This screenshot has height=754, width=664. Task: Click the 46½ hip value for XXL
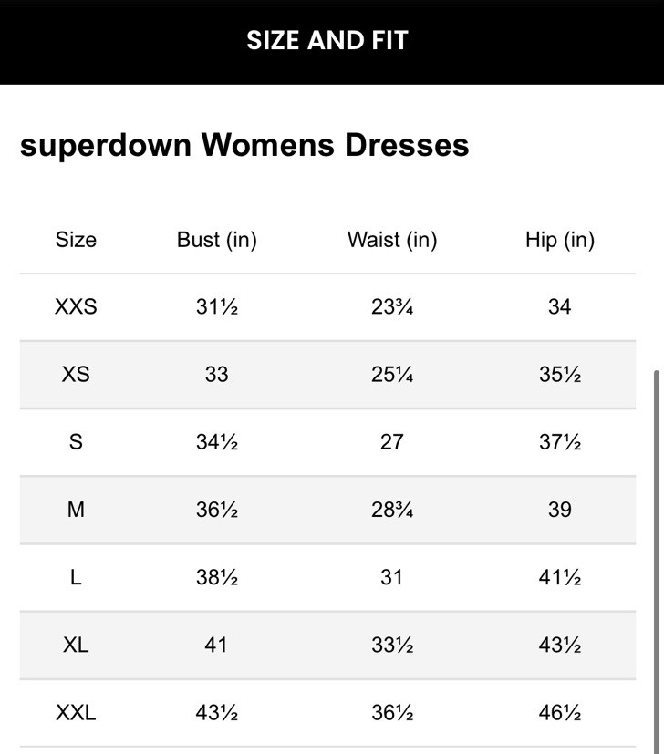point(559,712)
